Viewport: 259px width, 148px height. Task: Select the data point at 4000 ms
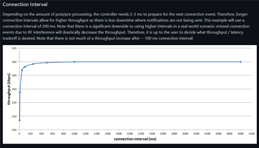tap(240, 62)
